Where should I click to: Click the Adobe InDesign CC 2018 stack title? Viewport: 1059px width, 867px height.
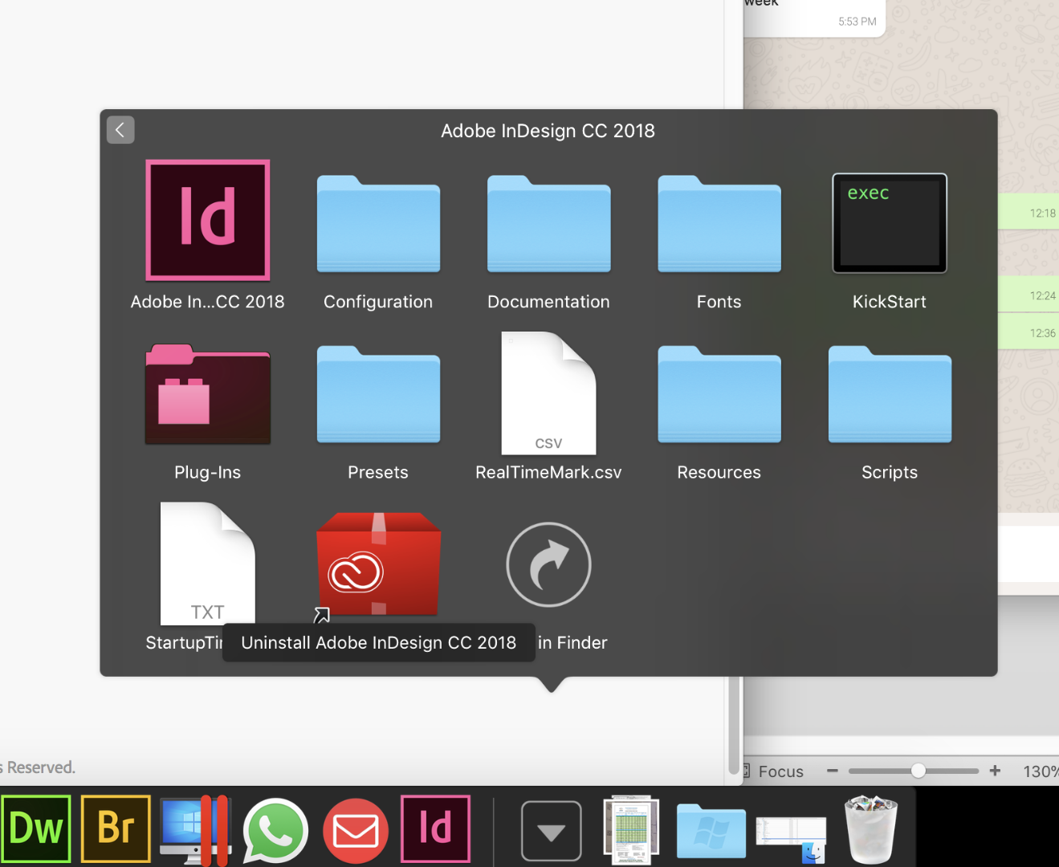tap(548, 131)
